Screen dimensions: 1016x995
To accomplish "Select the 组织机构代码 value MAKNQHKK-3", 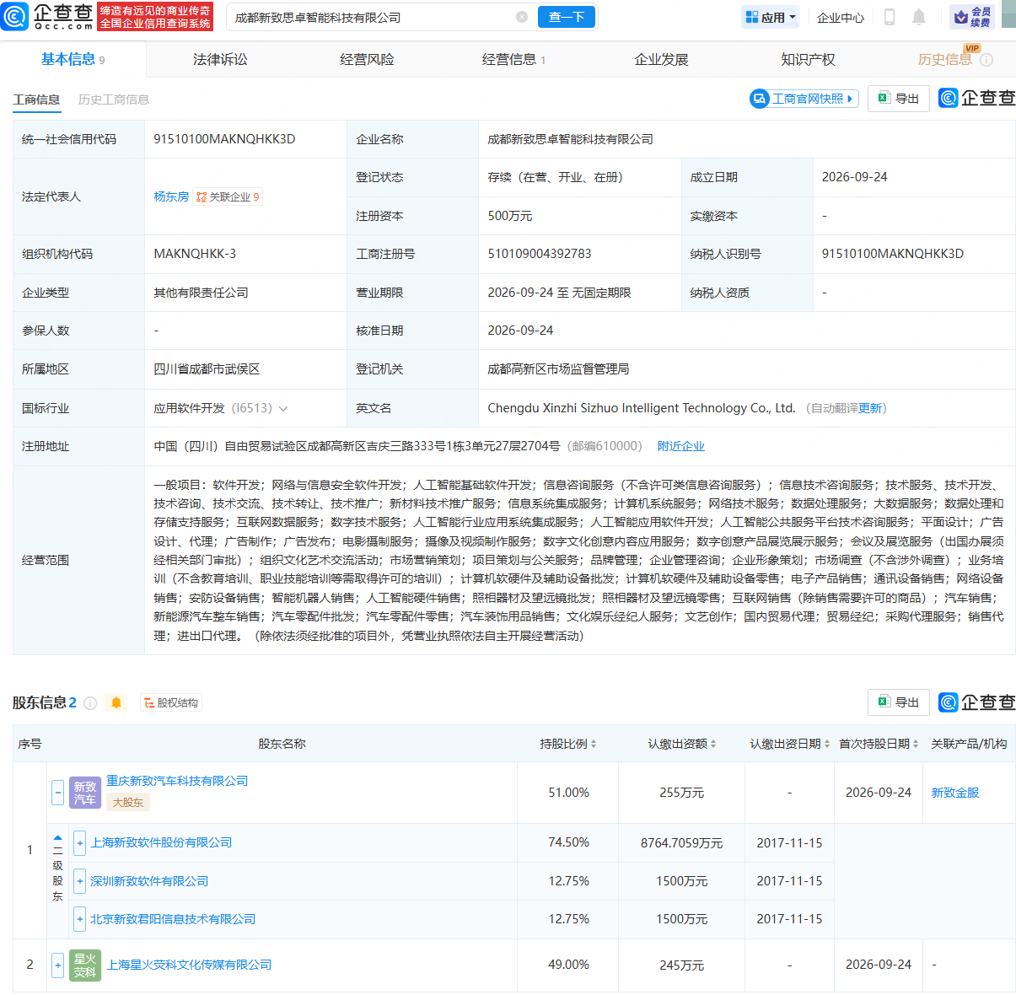I will pyautogui.click(x=195, y=254).
